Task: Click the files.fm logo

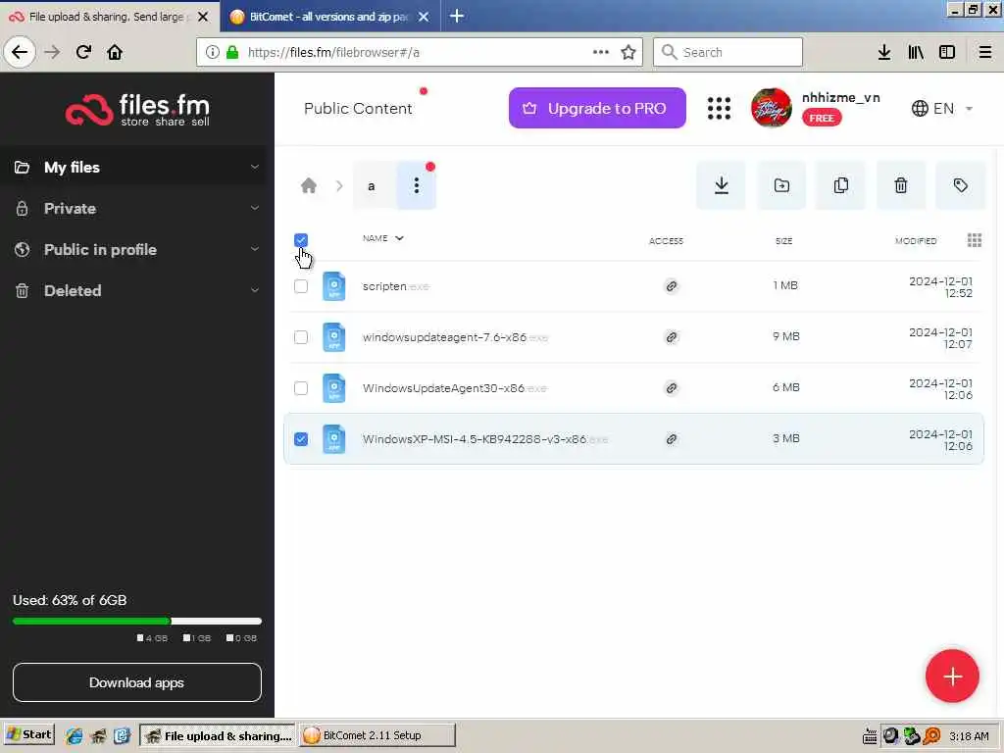Action: (x=137, y=110)
